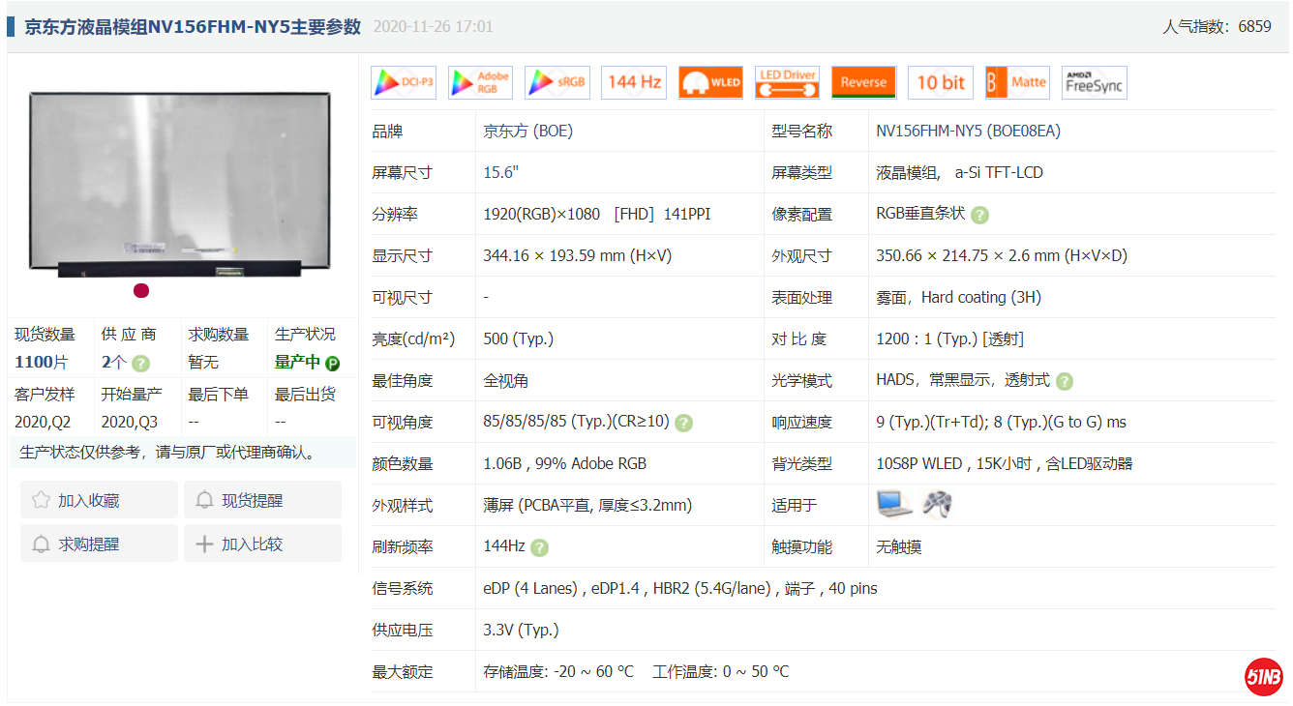Image resolution: width=1293 pixels, height=706 pixels.
Task: Click the LCD panel product image
Action: tap(180, 181)
